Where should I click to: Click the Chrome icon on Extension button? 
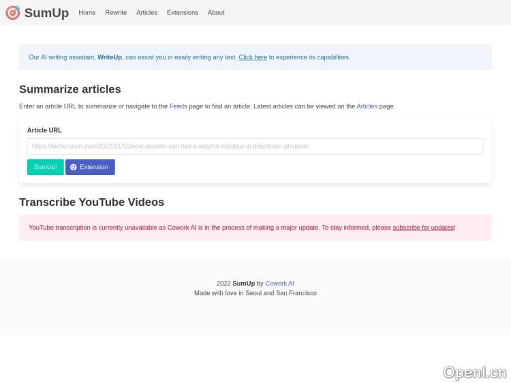[74, 167]
